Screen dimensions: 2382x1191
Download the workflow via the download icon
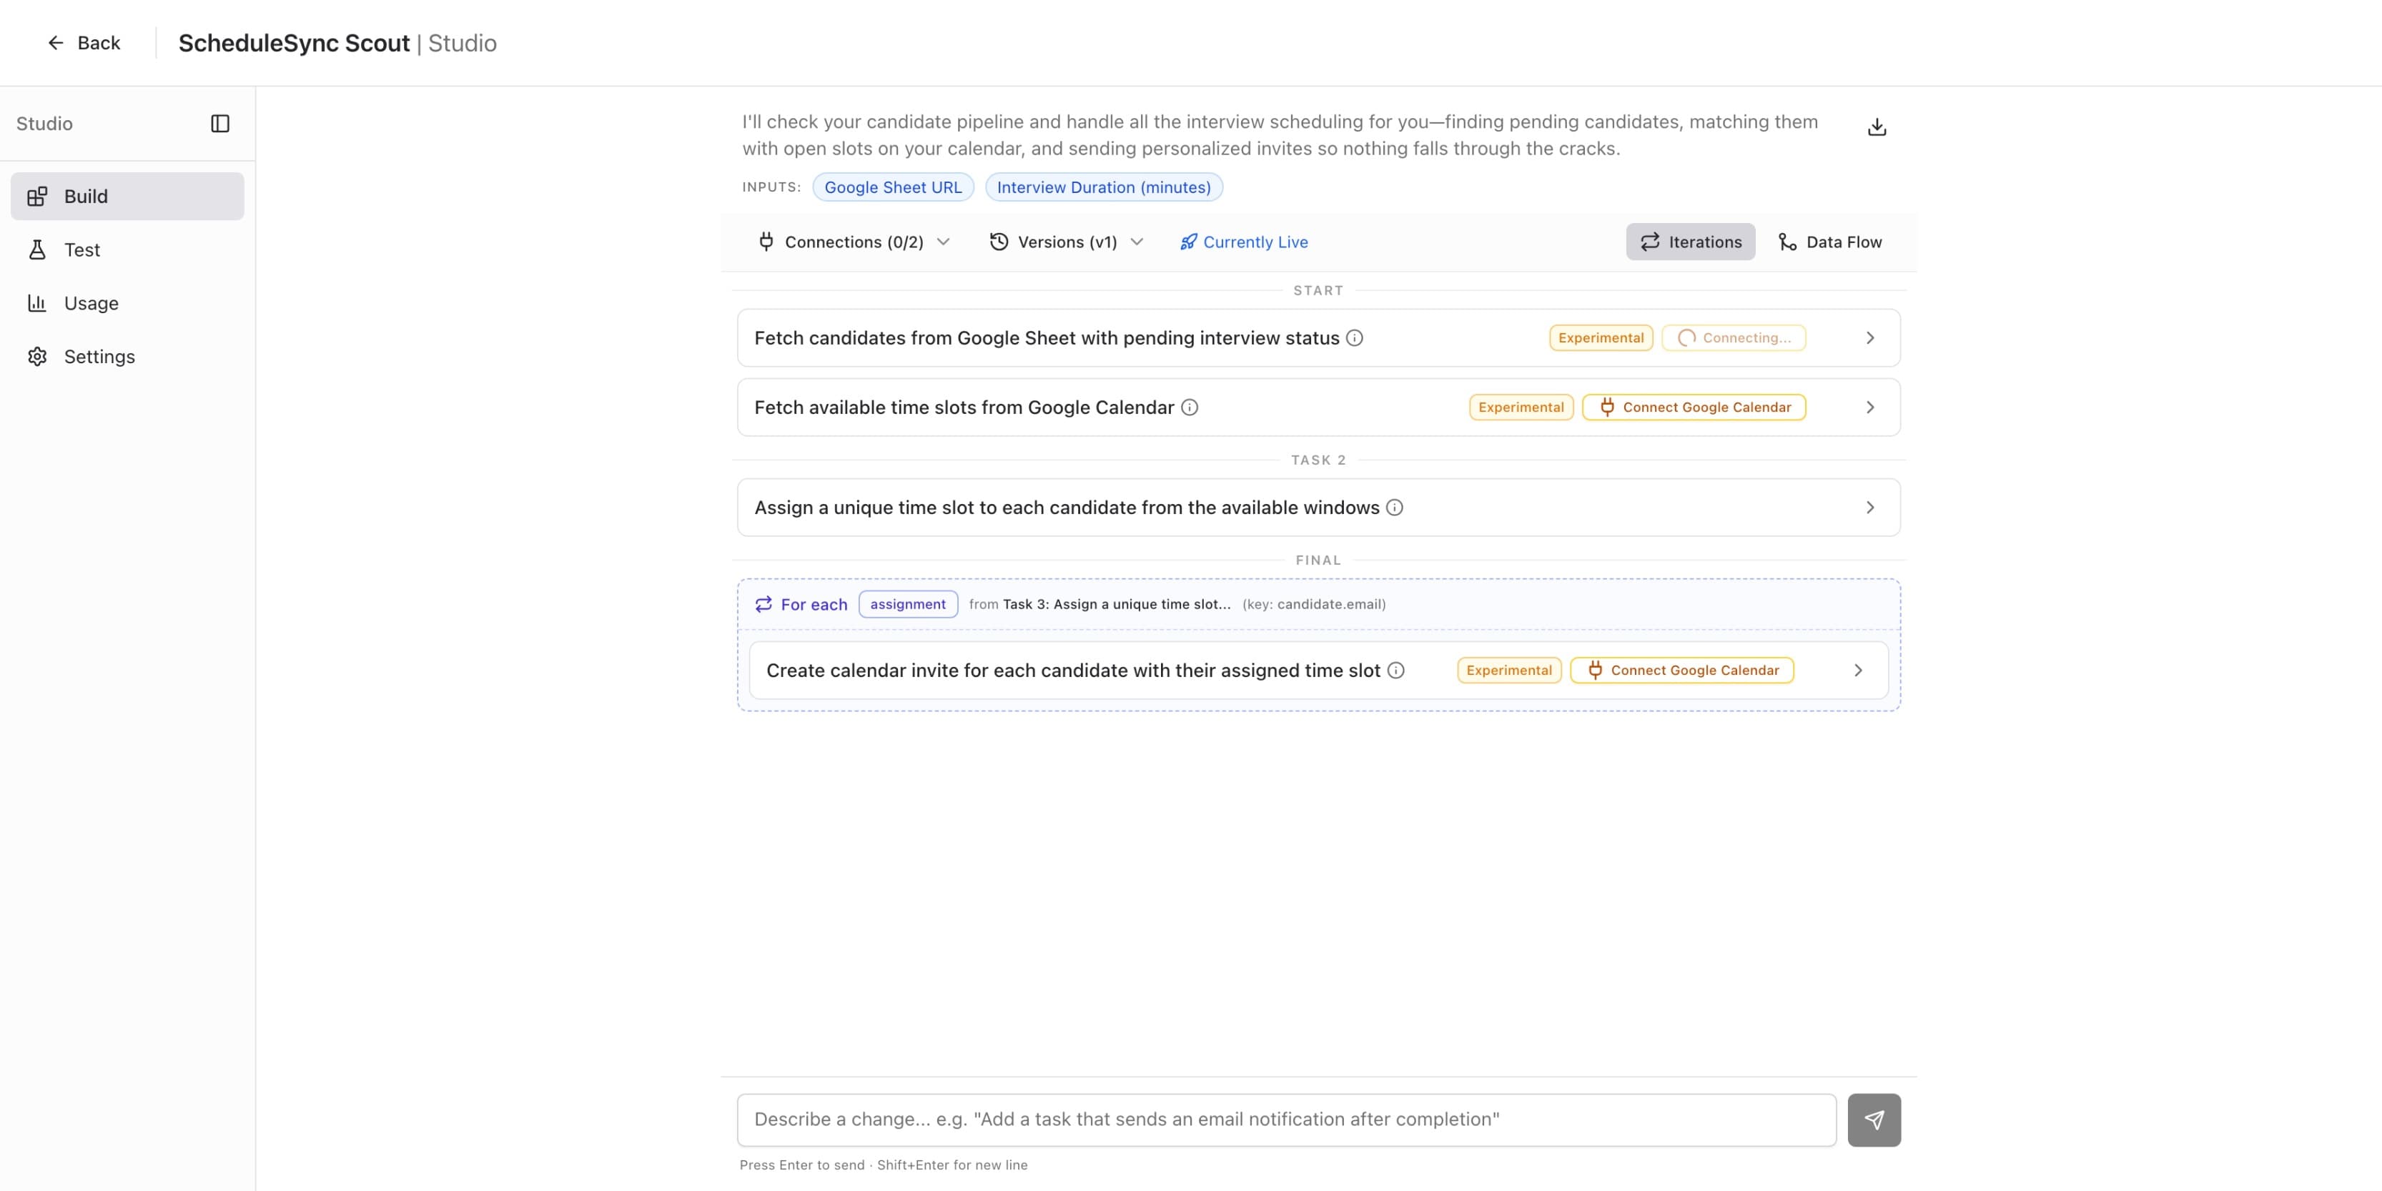(1876, 126)
